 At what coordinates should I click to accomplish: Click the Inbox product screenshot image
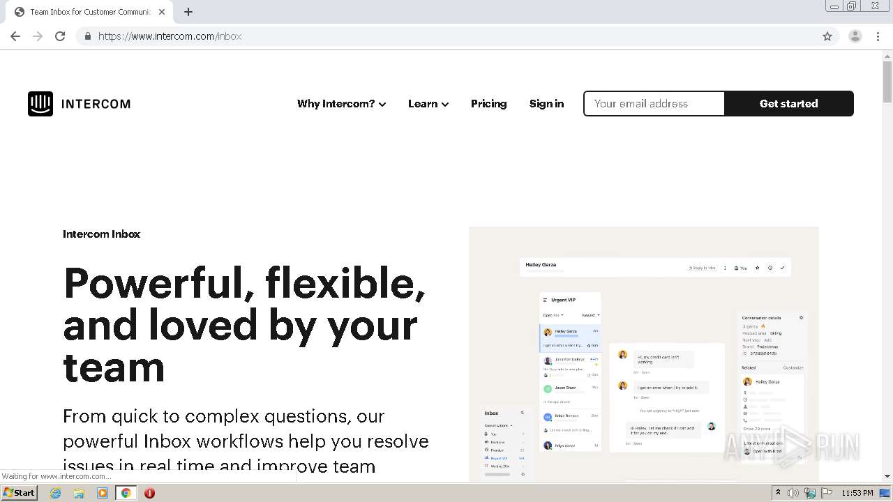pyautogui.click(x=643, y=353)
